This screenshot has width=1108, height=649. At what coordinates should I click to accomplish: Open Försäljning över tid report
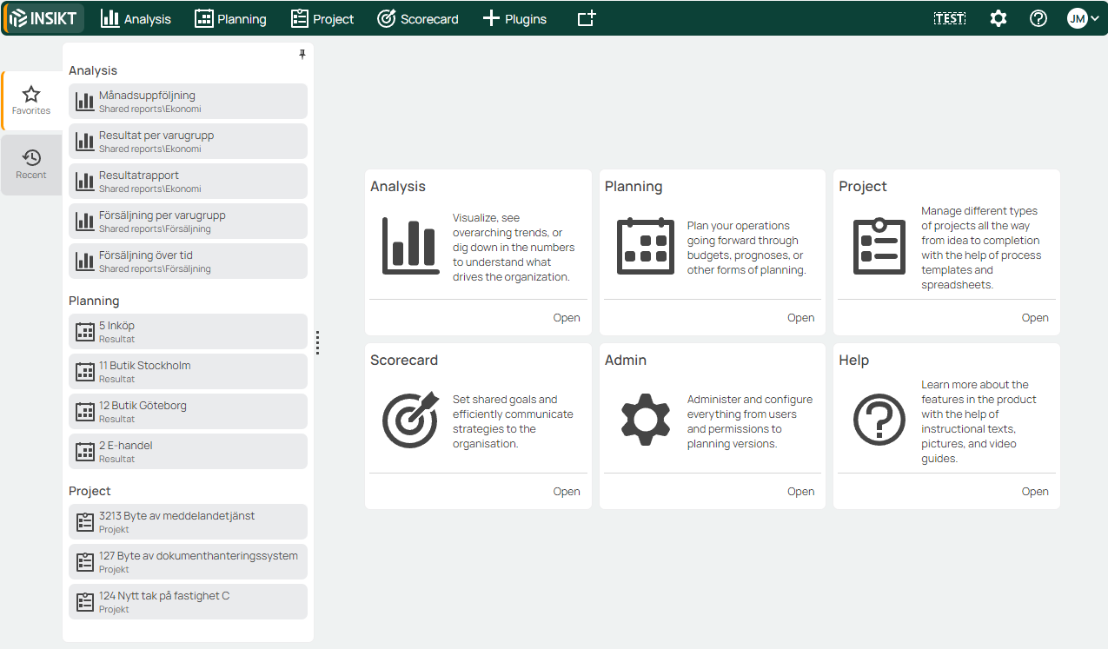(x=188, y=261)
